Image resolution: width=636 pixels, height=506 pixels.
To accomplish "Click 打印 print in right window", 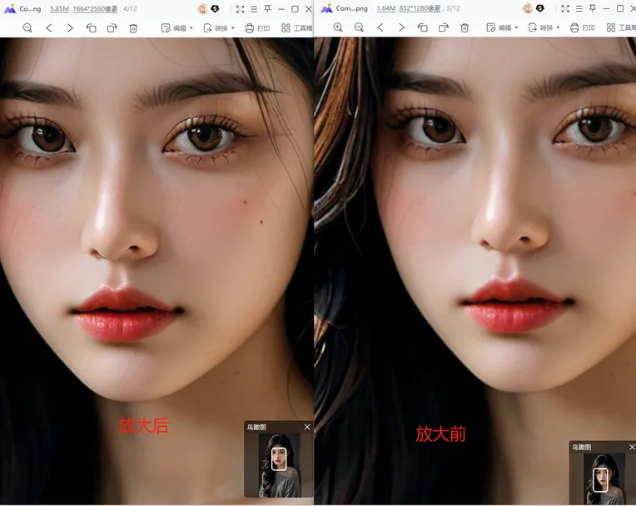I will pos(583,27).
